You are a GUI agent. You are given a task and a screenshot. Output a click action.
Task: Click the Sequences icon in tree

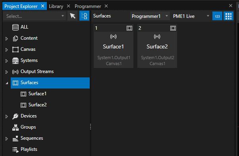tap(15, 139)
